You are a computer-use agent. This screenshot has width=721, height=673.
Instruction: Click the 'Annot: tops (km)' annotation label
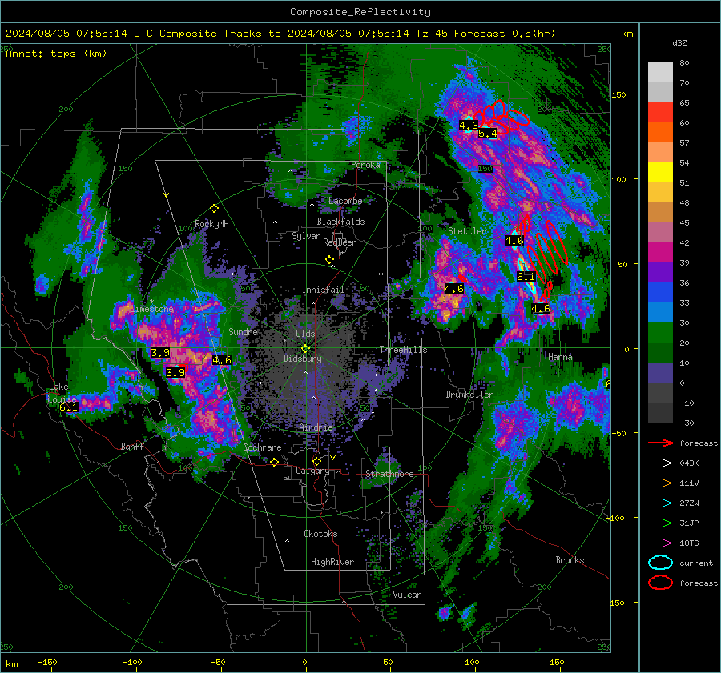pos(56,54)
